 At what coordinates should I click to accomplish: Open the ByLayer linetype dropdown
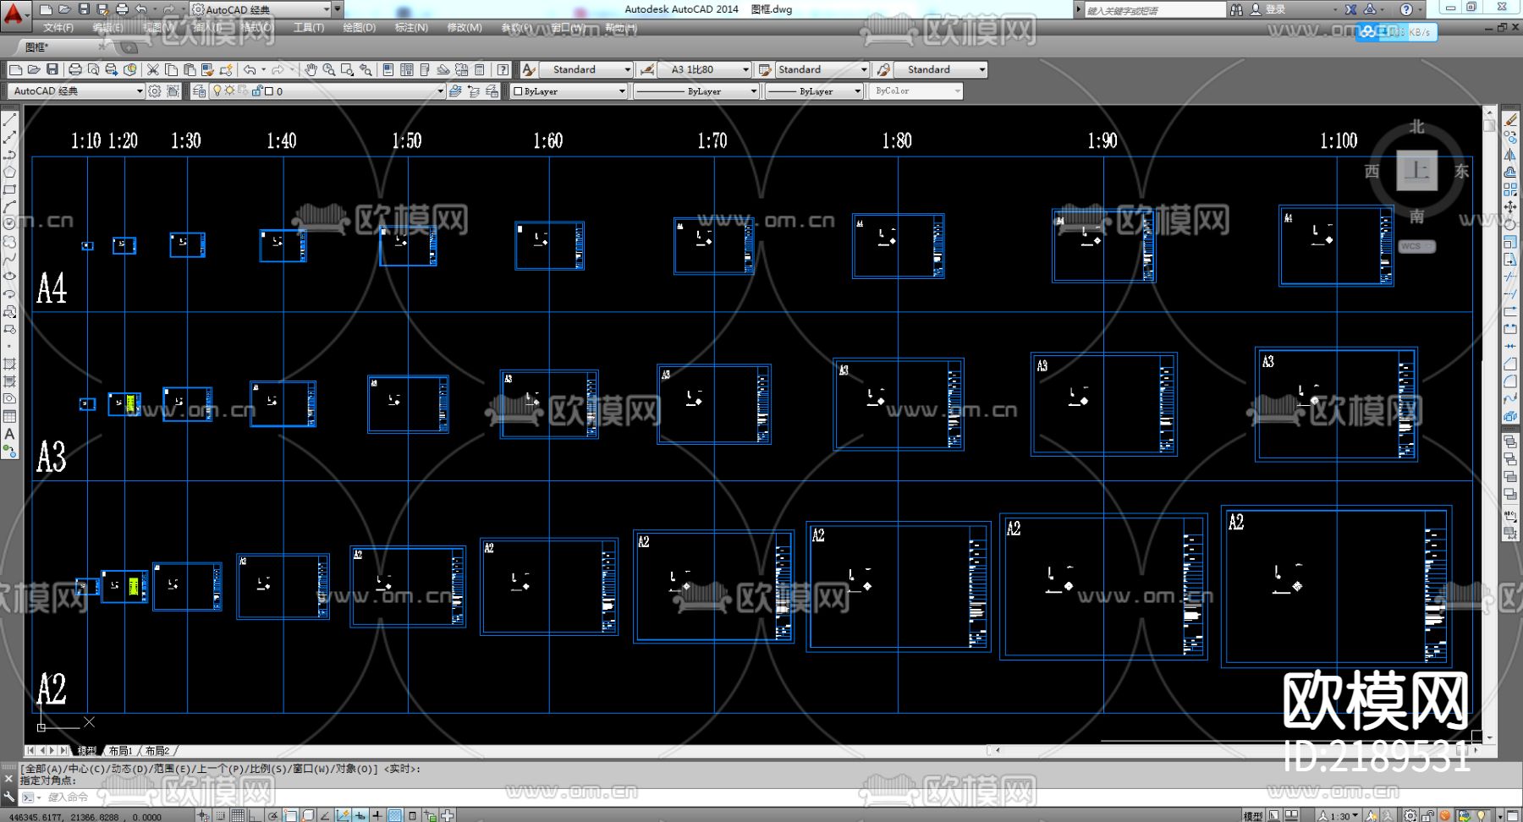pos(696,90)
